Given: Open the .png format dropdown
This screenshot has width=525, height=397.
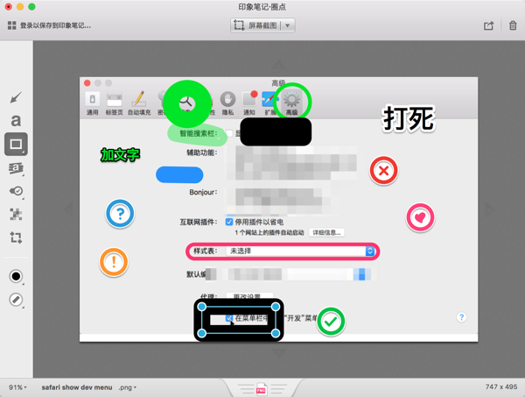Looking at the screenshot, I should (x=127, y=387).
